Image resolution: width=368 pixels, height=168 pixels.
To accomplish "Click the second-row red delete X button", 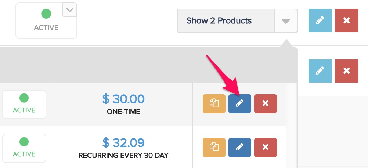I will click(x=347, y=71).
